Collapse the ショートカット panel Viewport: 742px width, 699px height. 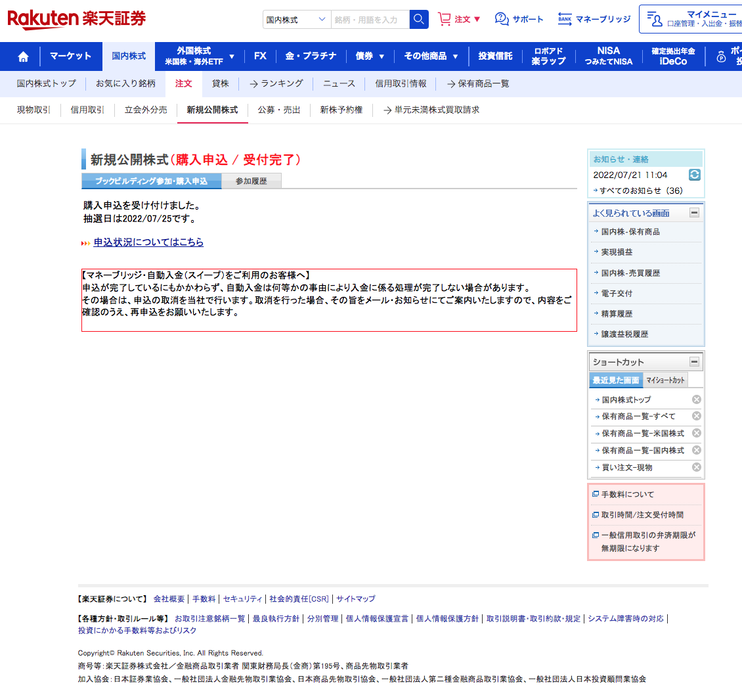[694, 362]
